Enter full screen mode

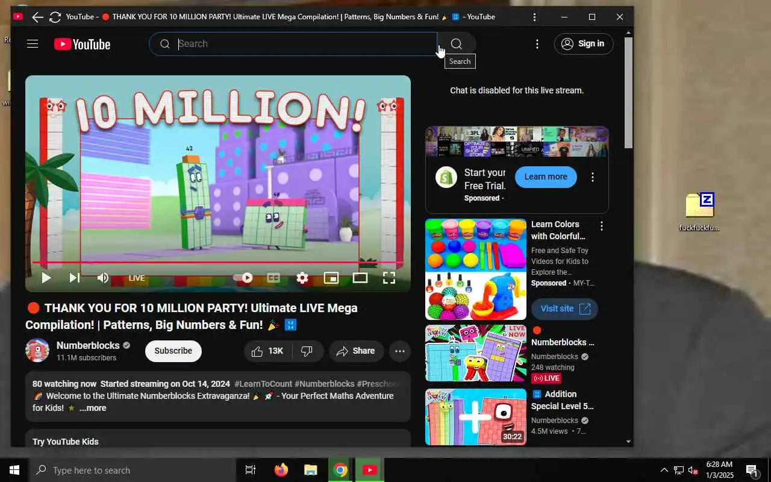coord(389,278)
